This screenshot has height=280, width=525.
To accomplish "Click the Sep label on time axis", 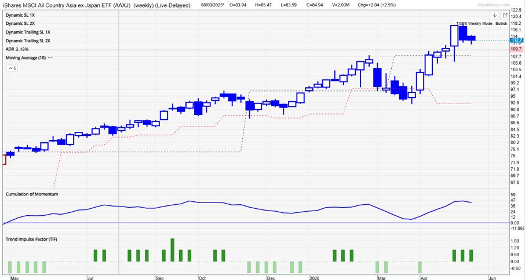I will pyautogui.click(x=160, y=278).
